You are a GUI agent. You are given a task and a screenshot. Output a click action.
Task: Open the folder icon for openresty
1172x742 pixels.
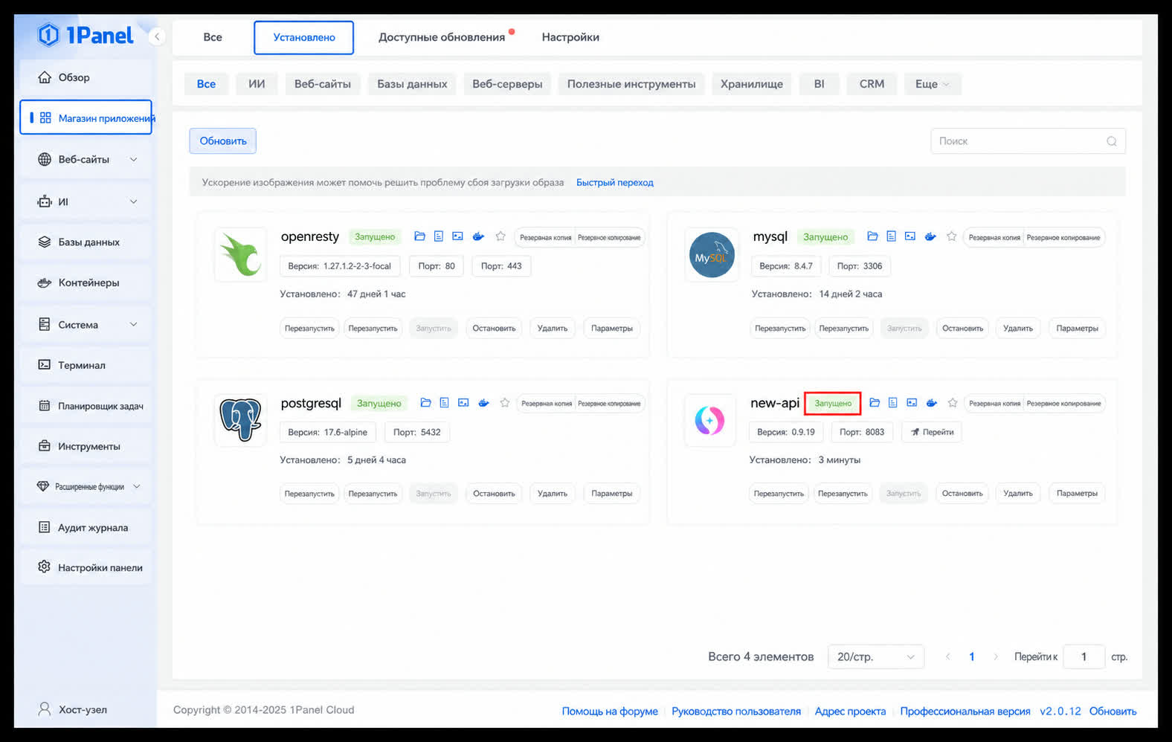pos(419,236)
